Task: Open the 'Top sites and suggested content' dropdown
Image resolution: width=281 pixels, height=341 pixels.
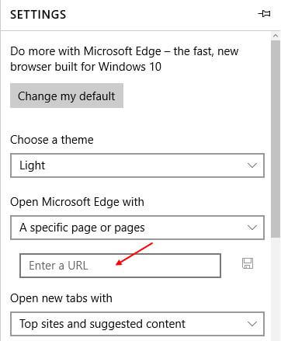Action: pos(137,324)
